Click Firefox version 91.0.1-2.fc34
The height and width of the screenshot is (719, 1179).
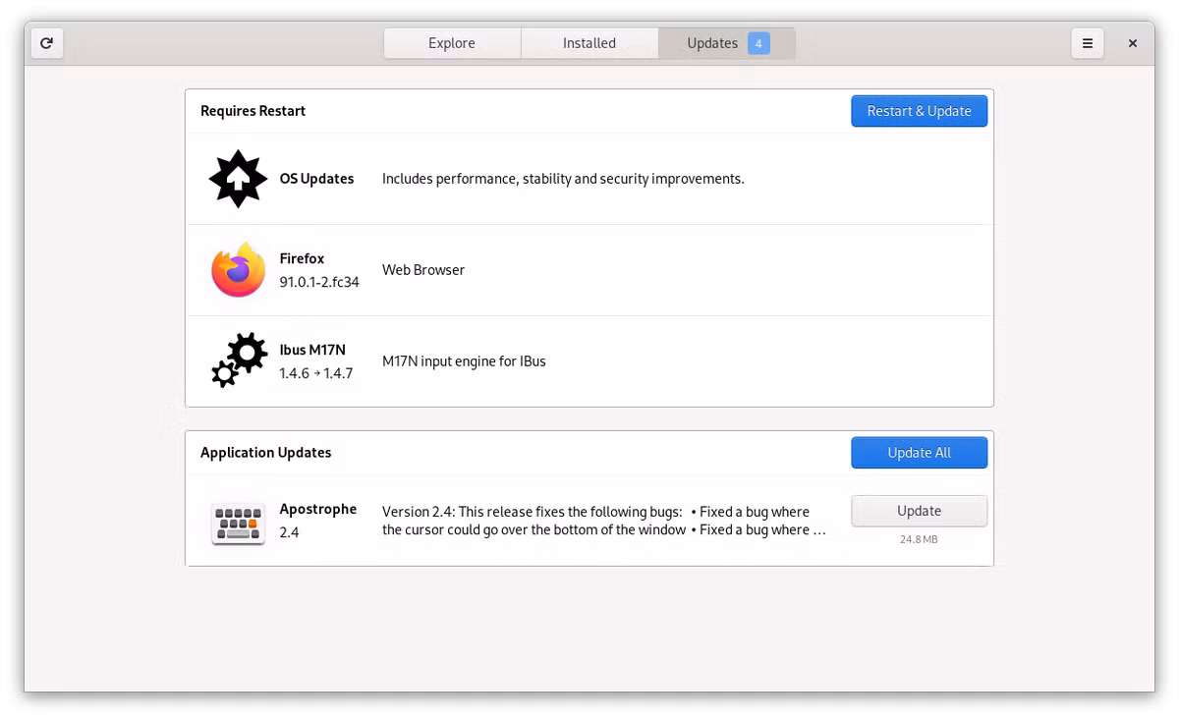point(319,282)
